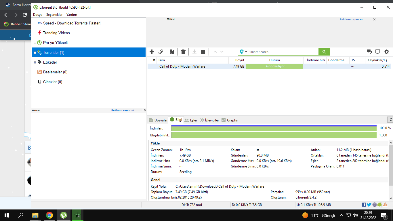Collapse the detail pane with double chevron

tap(390, 120)
